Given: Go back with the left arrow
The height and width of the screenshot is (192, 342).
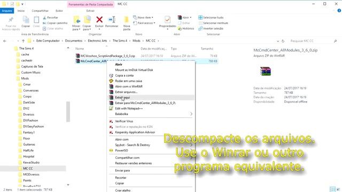Looking at the screenshot, I should [x=5, y=41].
